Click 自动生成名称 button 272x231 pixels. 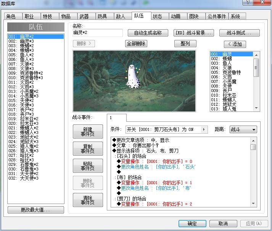[148, 33]
